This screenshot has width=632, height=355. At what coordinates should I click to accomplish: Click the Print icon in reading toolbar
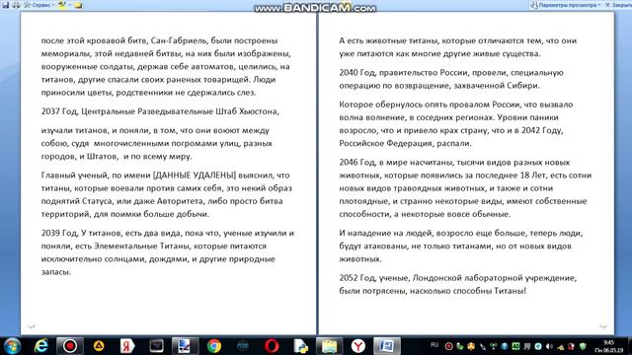coord(16,5)
